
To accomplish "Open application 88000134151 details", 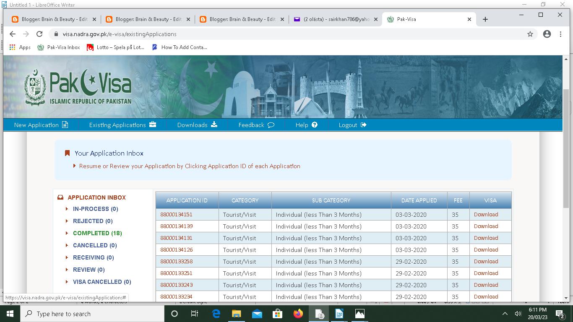I will point(187,214).
